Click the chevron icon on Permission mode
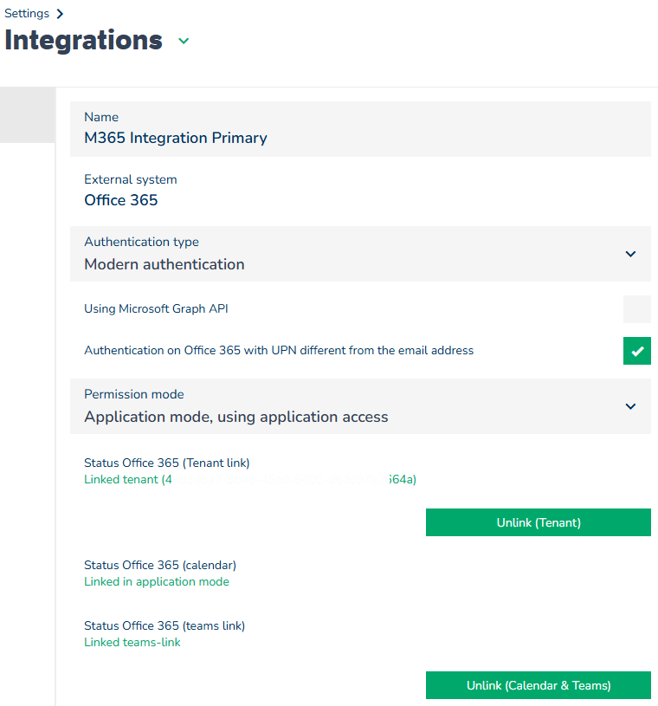This screenshot has width=658, height=706. [x=630, y=406]
